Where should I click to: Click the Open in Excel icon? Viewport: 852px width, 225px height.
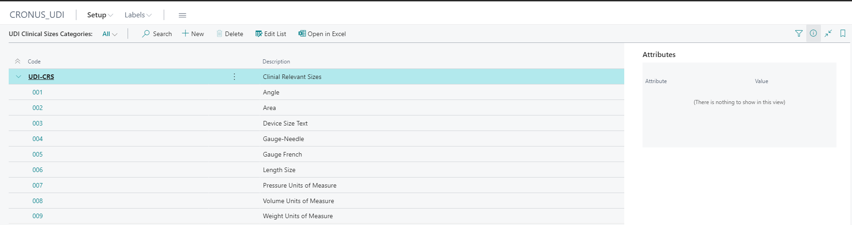tap(302, 33)
